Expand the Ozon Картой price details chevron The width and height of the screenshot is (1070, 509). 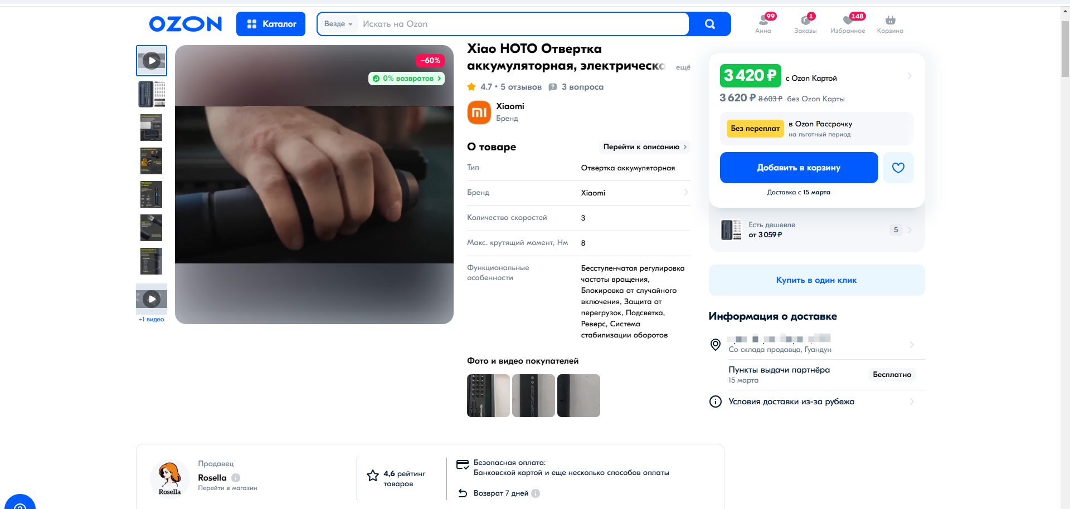[x=909, y=76]
